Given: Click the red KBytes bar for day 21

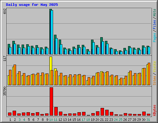Looking at the screenshot, I should tap(102, 112).
